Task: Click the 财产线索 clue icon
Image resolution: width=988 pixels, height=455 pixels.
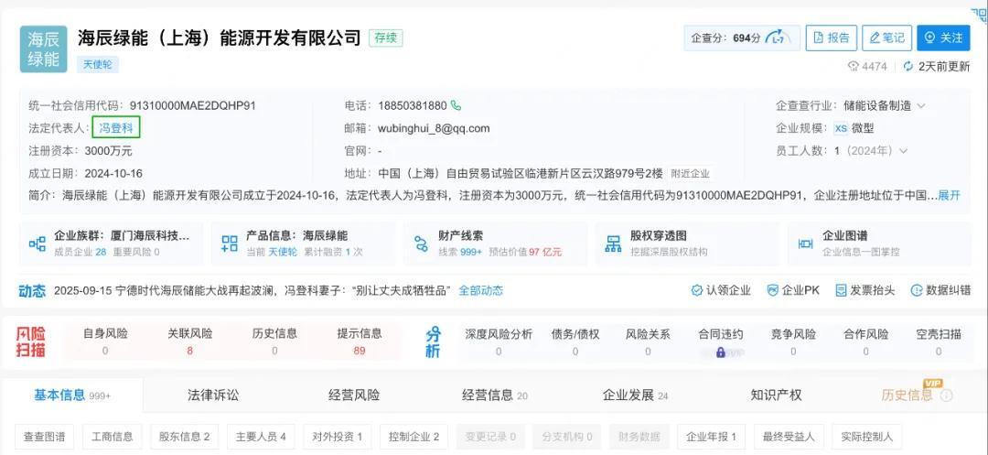Action: tap(421, 244)
